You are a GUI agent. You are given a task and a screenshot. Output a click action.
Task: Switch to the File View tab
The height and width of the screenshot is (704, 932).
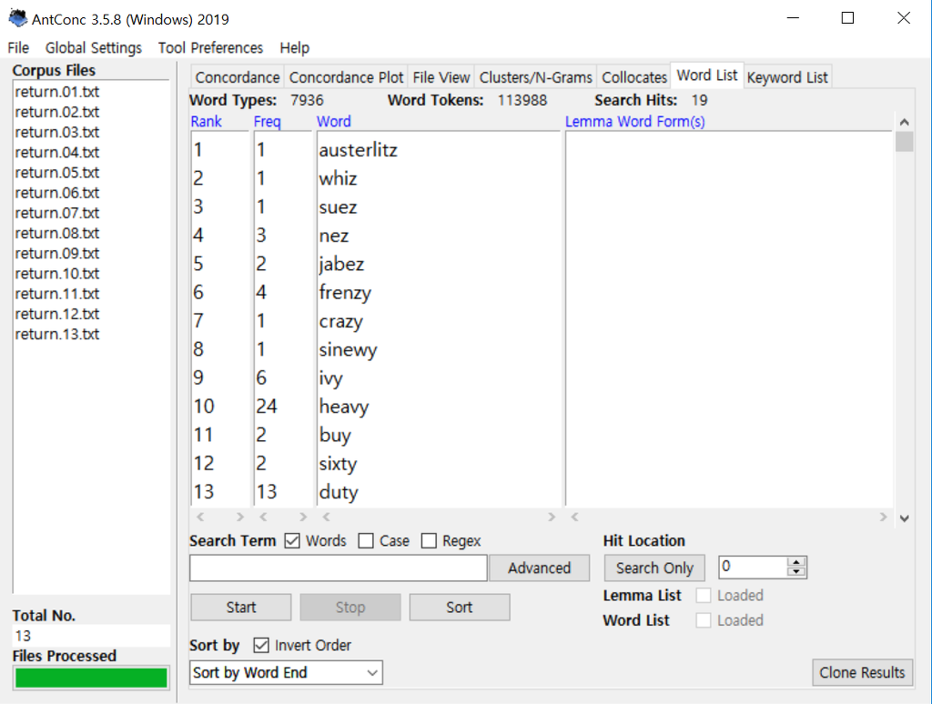pos(441,77)
